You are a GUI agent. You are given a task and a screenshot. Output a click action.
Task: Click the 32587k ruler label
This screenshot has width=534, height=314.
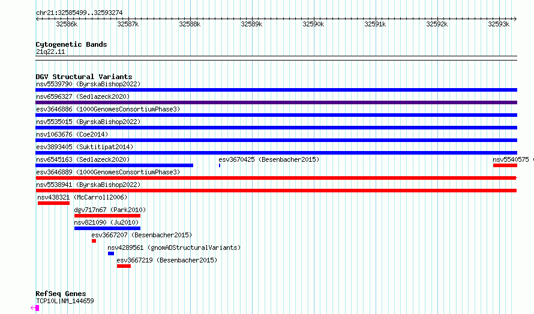click(x=128, y=24)
